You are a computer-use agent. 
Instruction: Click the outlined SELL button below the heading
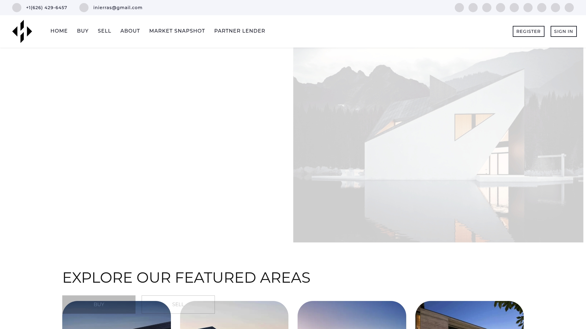click(178, 304)
